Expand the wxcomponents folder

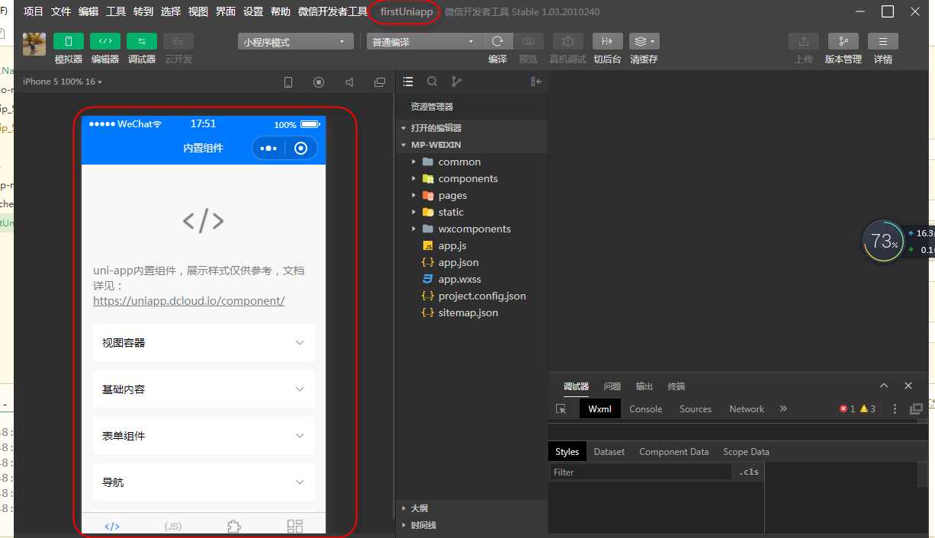tap(471, 229)
